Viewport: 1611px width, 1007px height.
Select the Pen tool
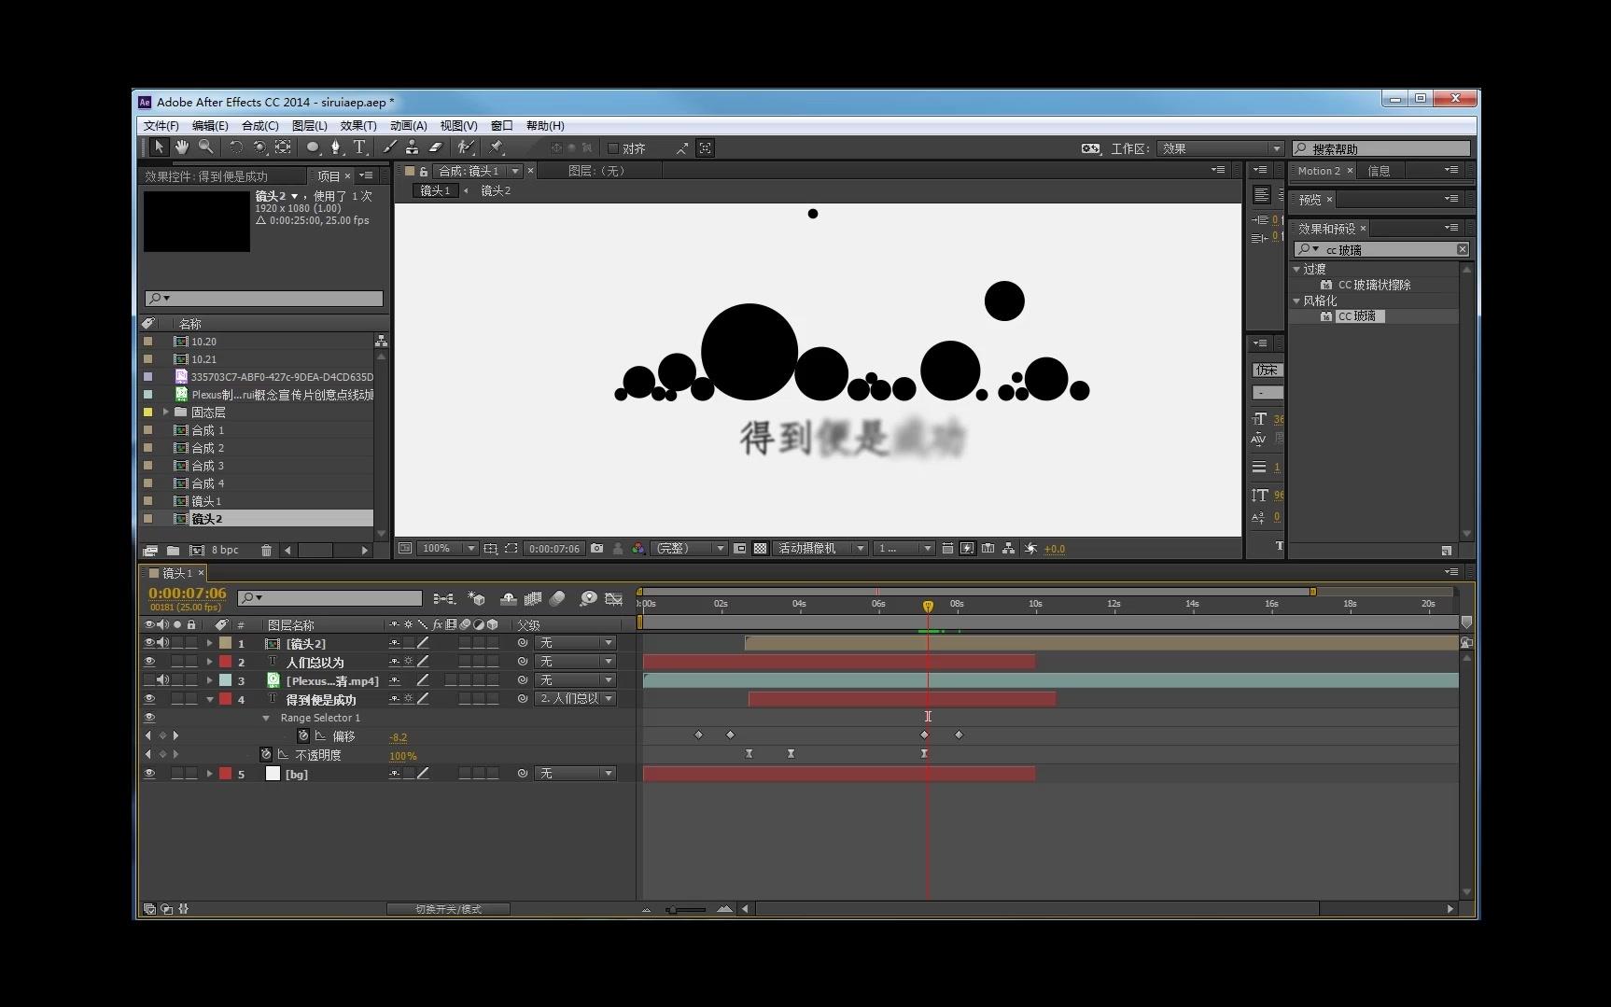click(x=336, y=147)
